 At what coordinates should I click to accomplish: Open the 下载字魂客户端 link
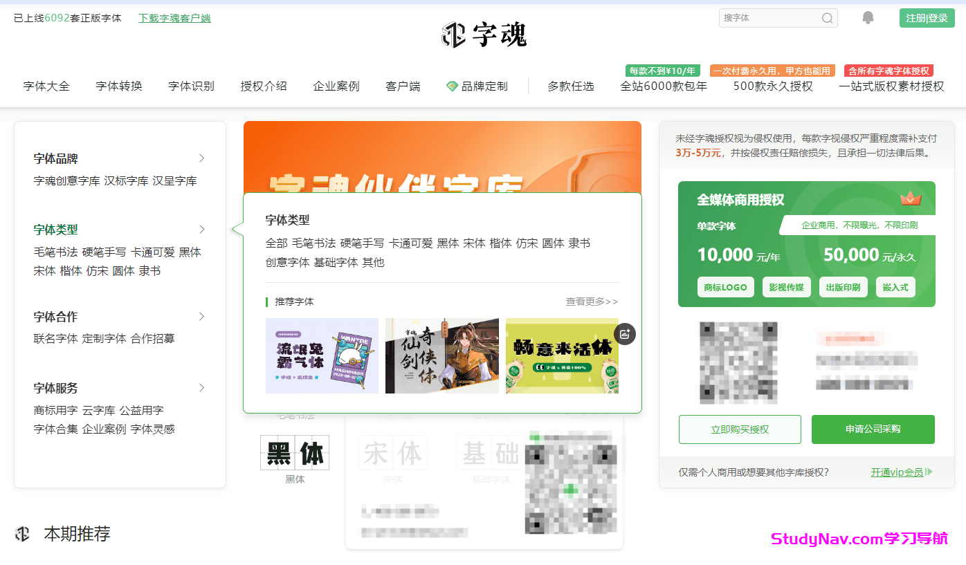[x=174, y=17]
